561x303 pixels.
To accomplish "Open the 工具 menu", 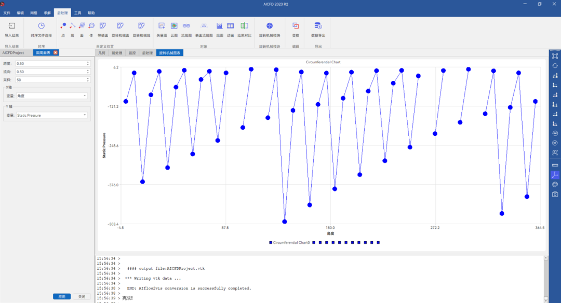I will (x=77, y=13).
